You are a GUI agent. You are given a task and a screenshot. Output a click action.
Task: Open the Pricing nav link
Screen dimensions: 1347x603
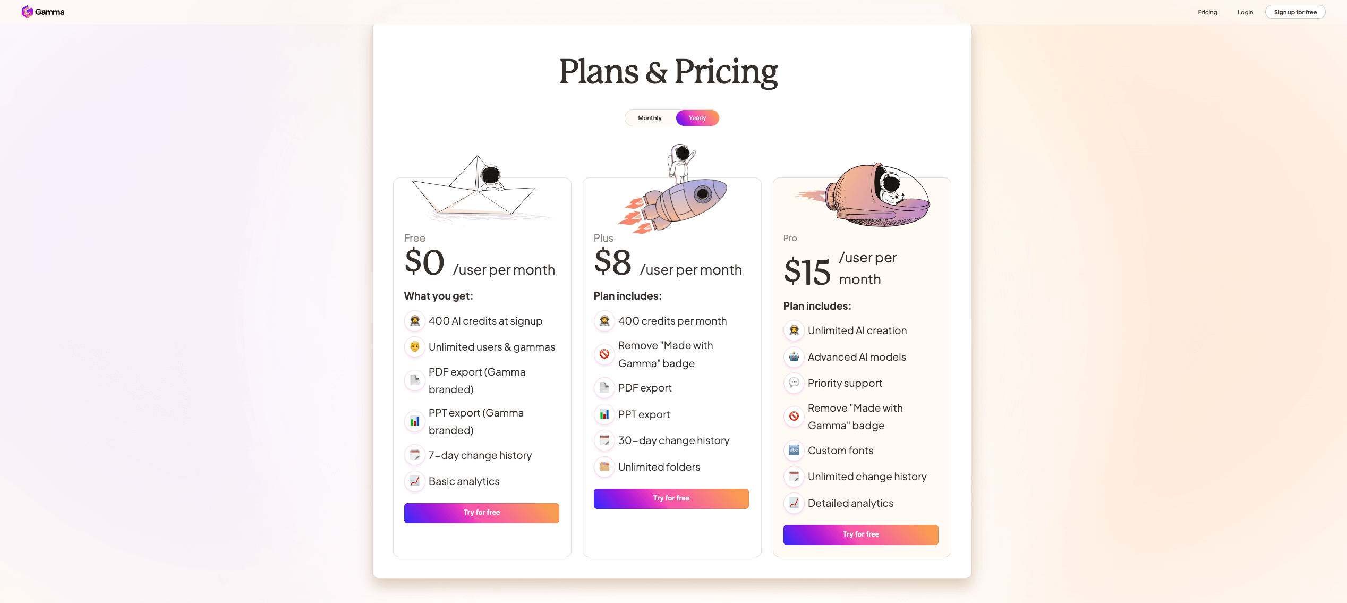pos(1207,12)
